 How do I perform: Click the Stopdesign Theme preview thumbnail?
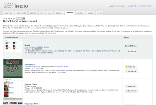pyautogui.click(x=13, y=102)
